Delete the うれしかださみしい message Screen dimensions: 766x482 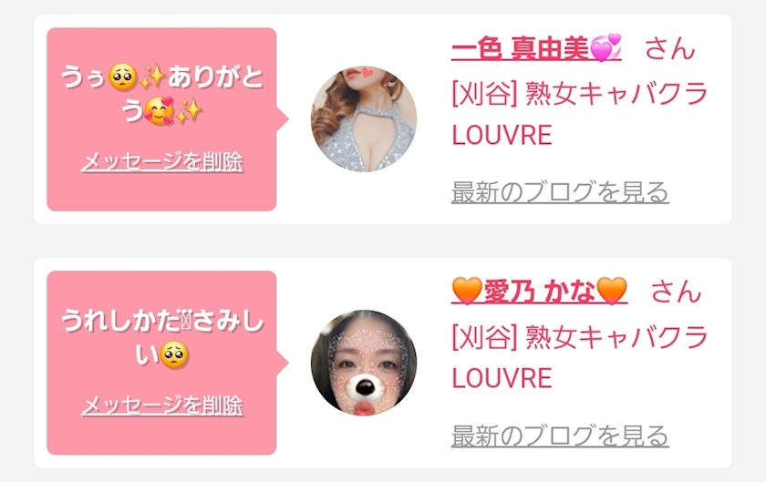162,405
